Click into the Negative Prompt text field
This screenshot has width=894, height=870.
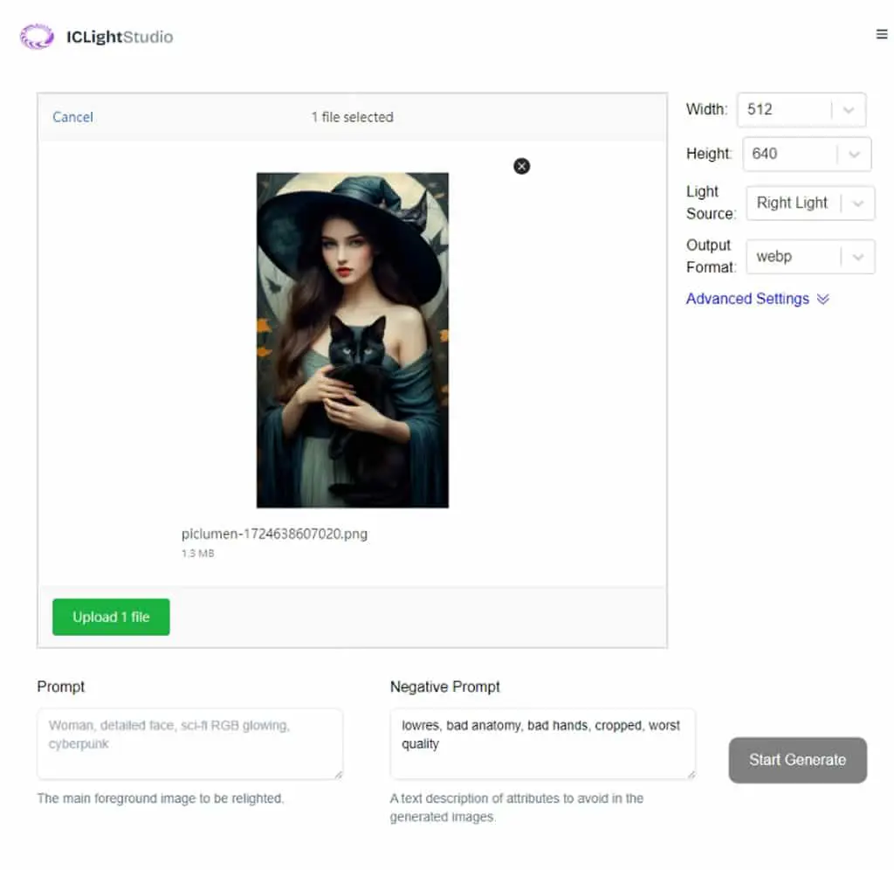pyautogui.click(x=543, y=743)
